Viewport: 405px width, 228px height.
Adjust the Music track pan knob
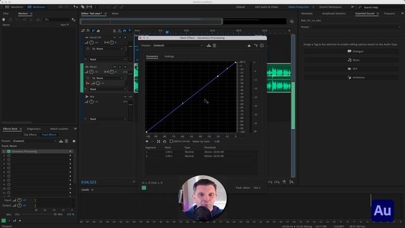tap(111, 72)
